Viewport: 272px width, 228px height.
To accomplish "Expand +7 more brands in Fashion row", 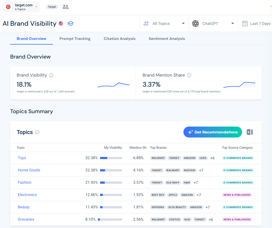I will 196,183.
